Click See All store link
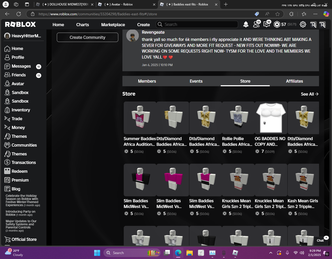The width and height of the screenshot is (332, 259). coord(310,94)
